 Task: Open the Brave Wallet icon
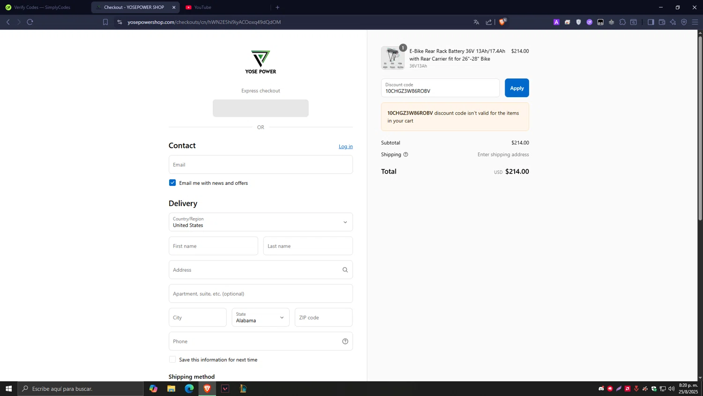coord(662,22)
